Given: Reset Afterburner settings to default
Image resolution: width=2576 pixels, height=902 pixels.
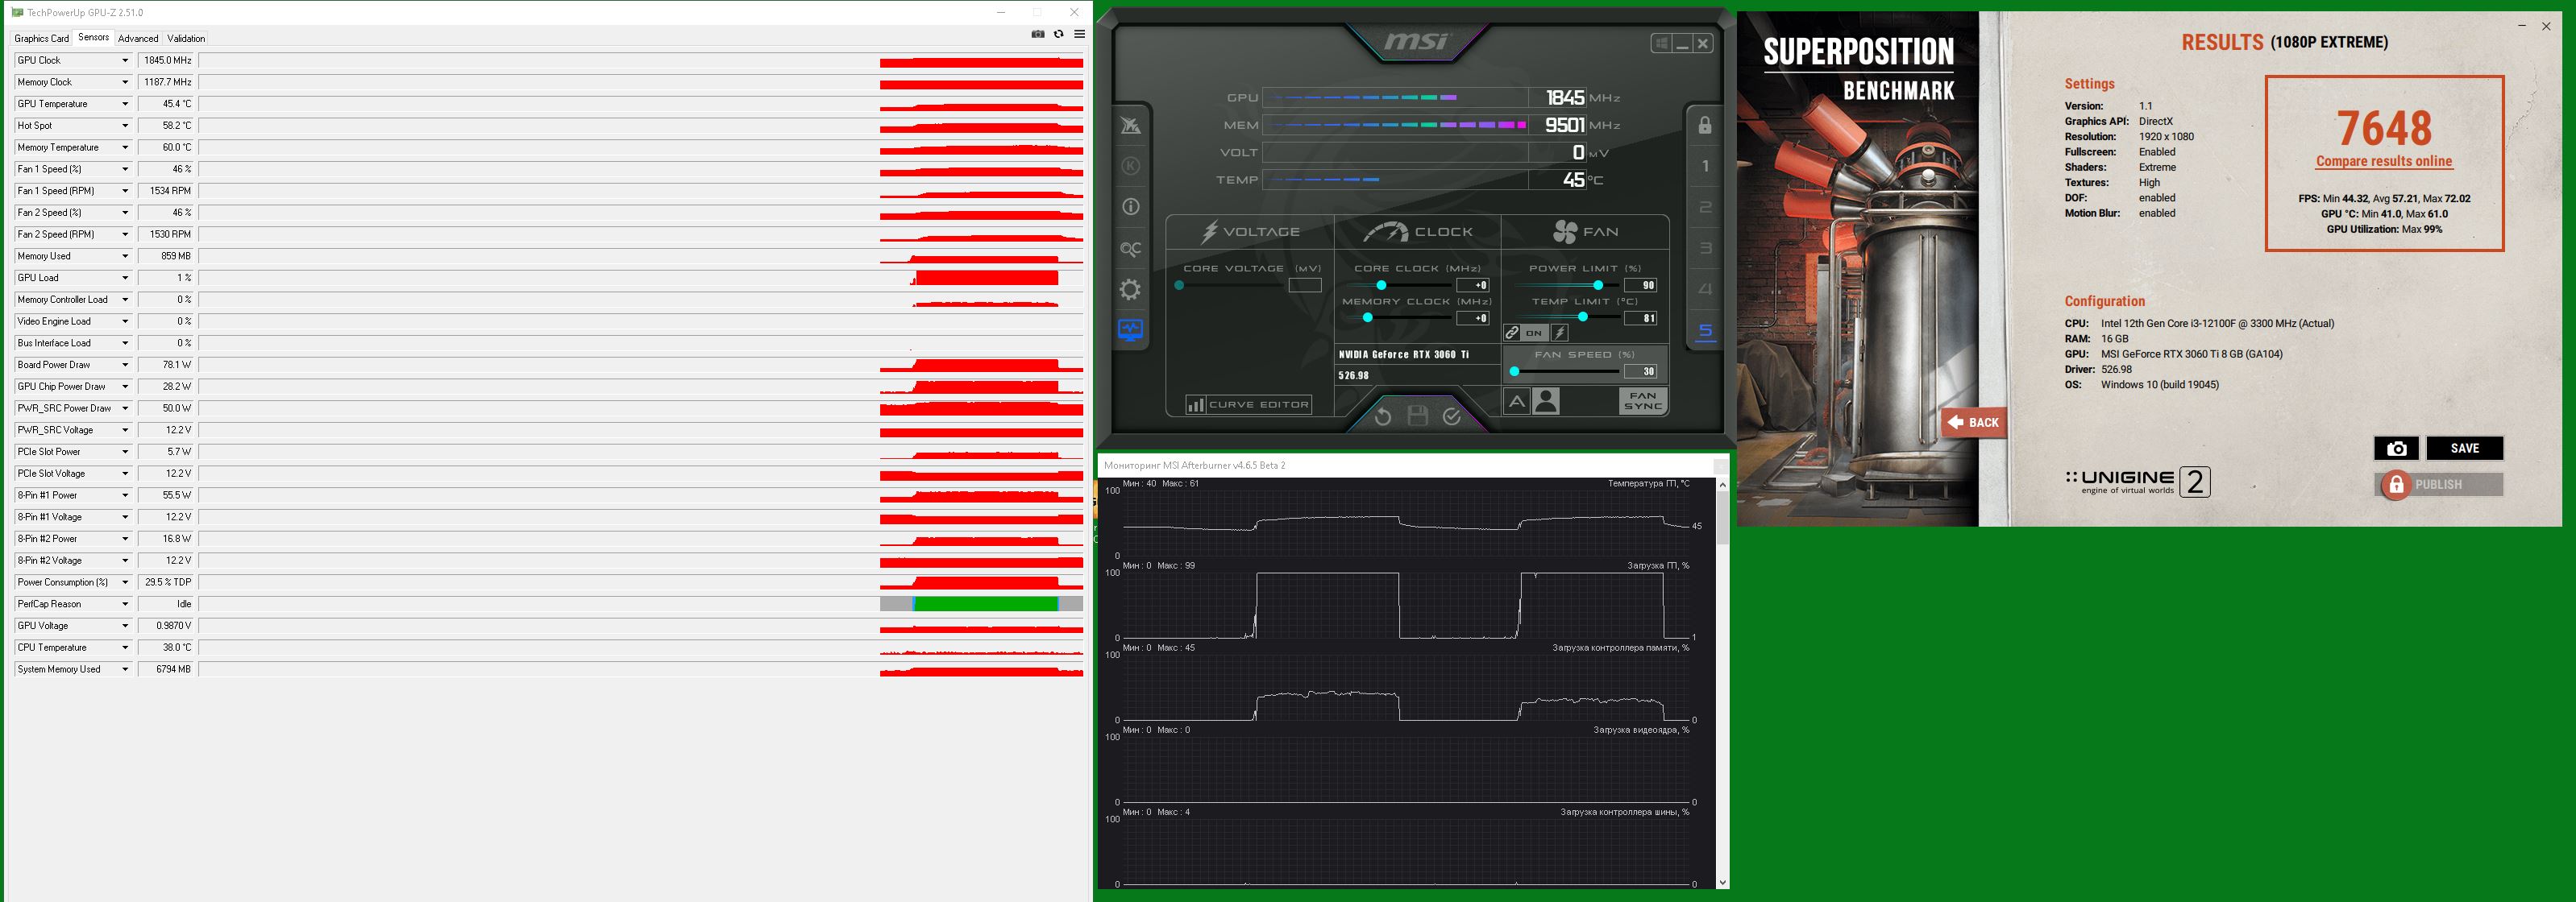Looking at the screenshot, I should pyautogui.click(x=1383, y=416).
